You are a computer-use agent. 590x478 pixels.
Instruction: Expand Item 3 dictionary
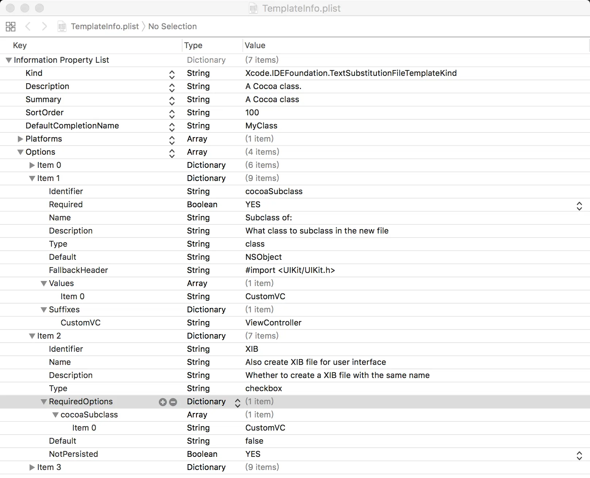coord(32,467)
